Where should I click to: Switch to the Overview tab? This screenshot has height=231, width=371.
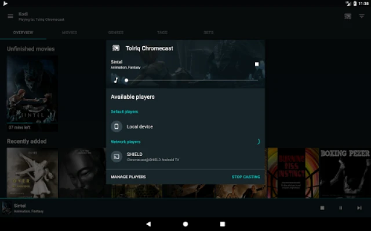click(23, 32)
